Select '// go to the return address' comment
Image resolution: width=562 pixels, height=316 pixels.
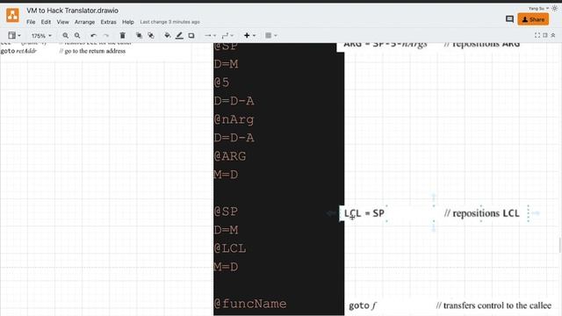92,51
